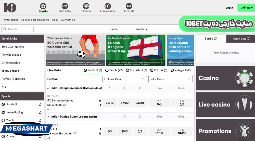Click the Join now button
This screenshot has height=141, width=255.
click(x=247, y=8)
